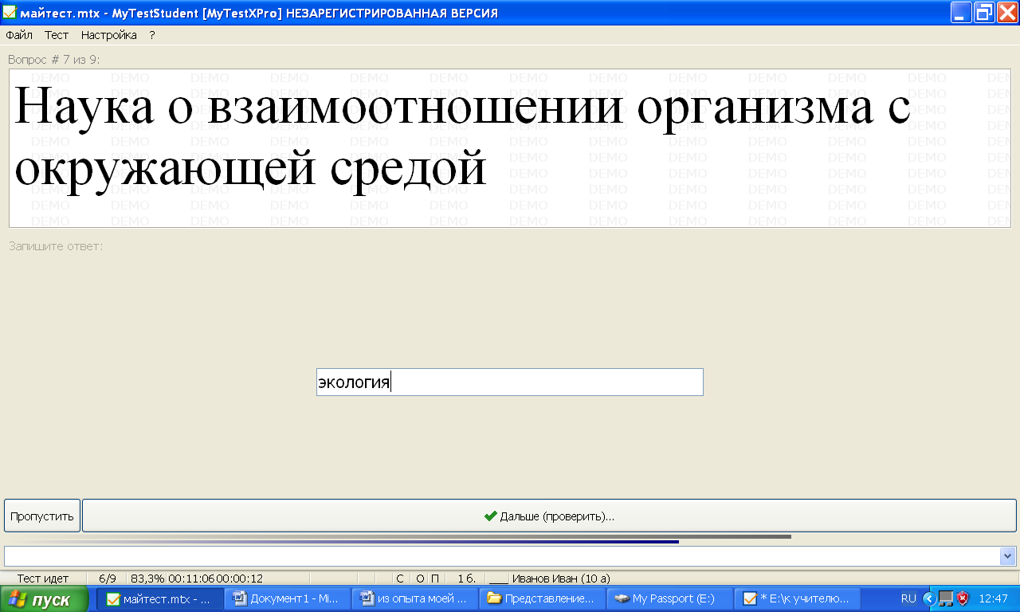Image resolution: width=1020 pixels, height=612 pixels.
Task: Restore down the MyTestStudent window
Action: 985,13
